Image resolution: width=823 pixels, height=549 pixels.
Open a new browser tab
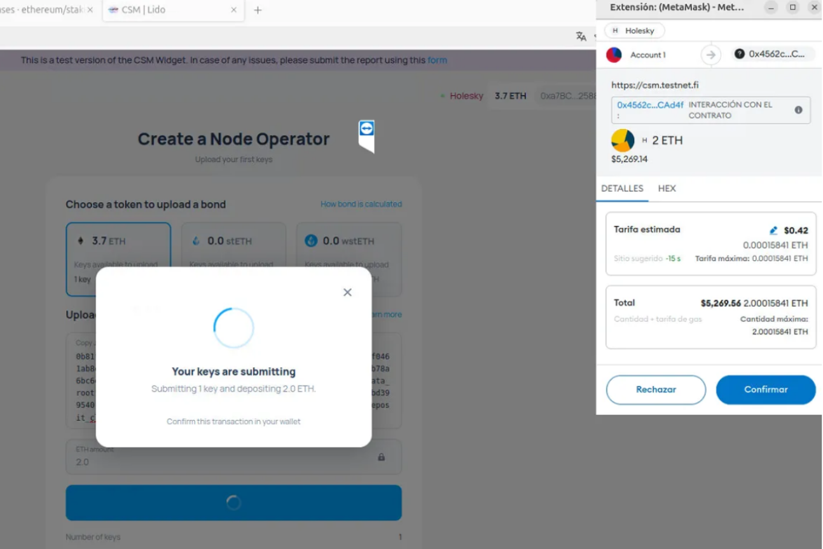pos(258,10)
